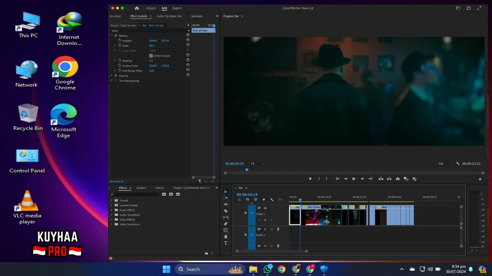Open Audio Clip Mixer: Bar tab
This screenshot has width=492, height=276.
[x=169, y=16]
